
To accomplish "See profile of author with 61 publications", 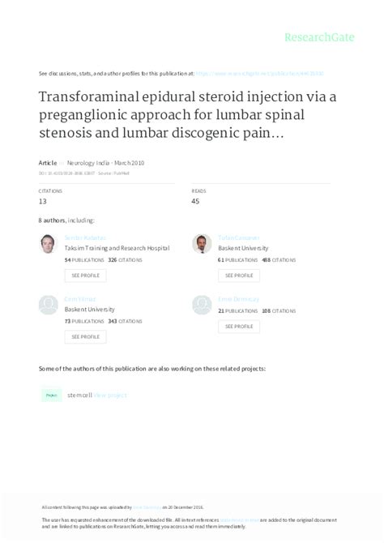I will click(239, 276).
